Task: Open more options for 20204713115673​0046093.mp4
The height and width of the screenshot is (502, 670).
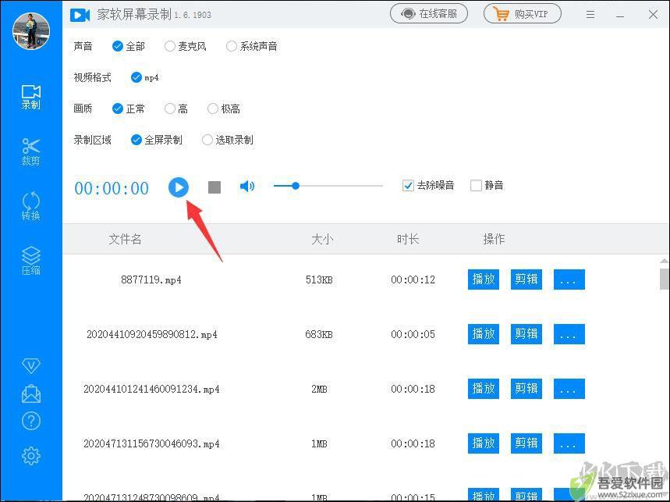Action: click(x=569, y=443)
